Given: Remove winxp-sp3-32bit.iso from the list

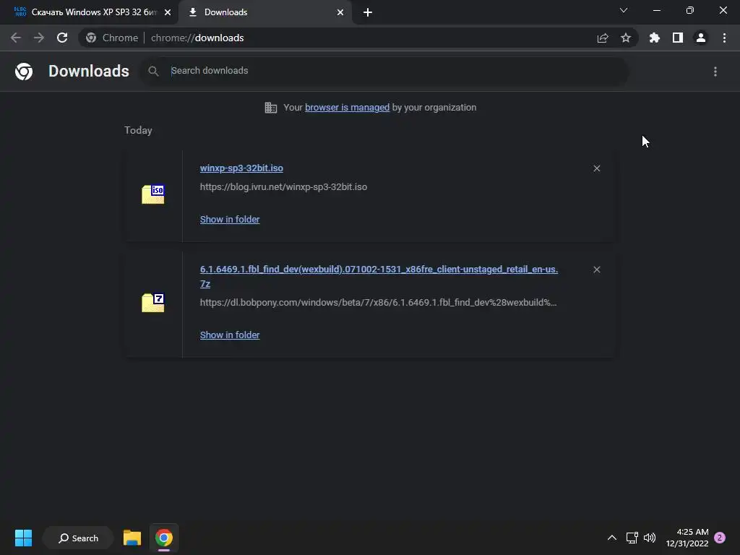Looking at the screenshot, I should click(x=596, y=168).
